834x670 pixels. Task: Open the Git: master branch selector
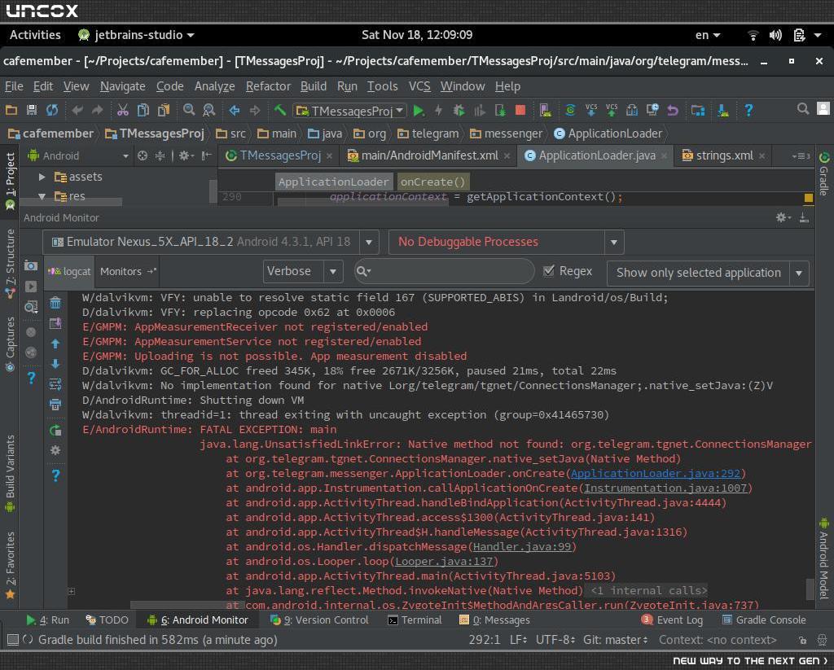point(616,640)
